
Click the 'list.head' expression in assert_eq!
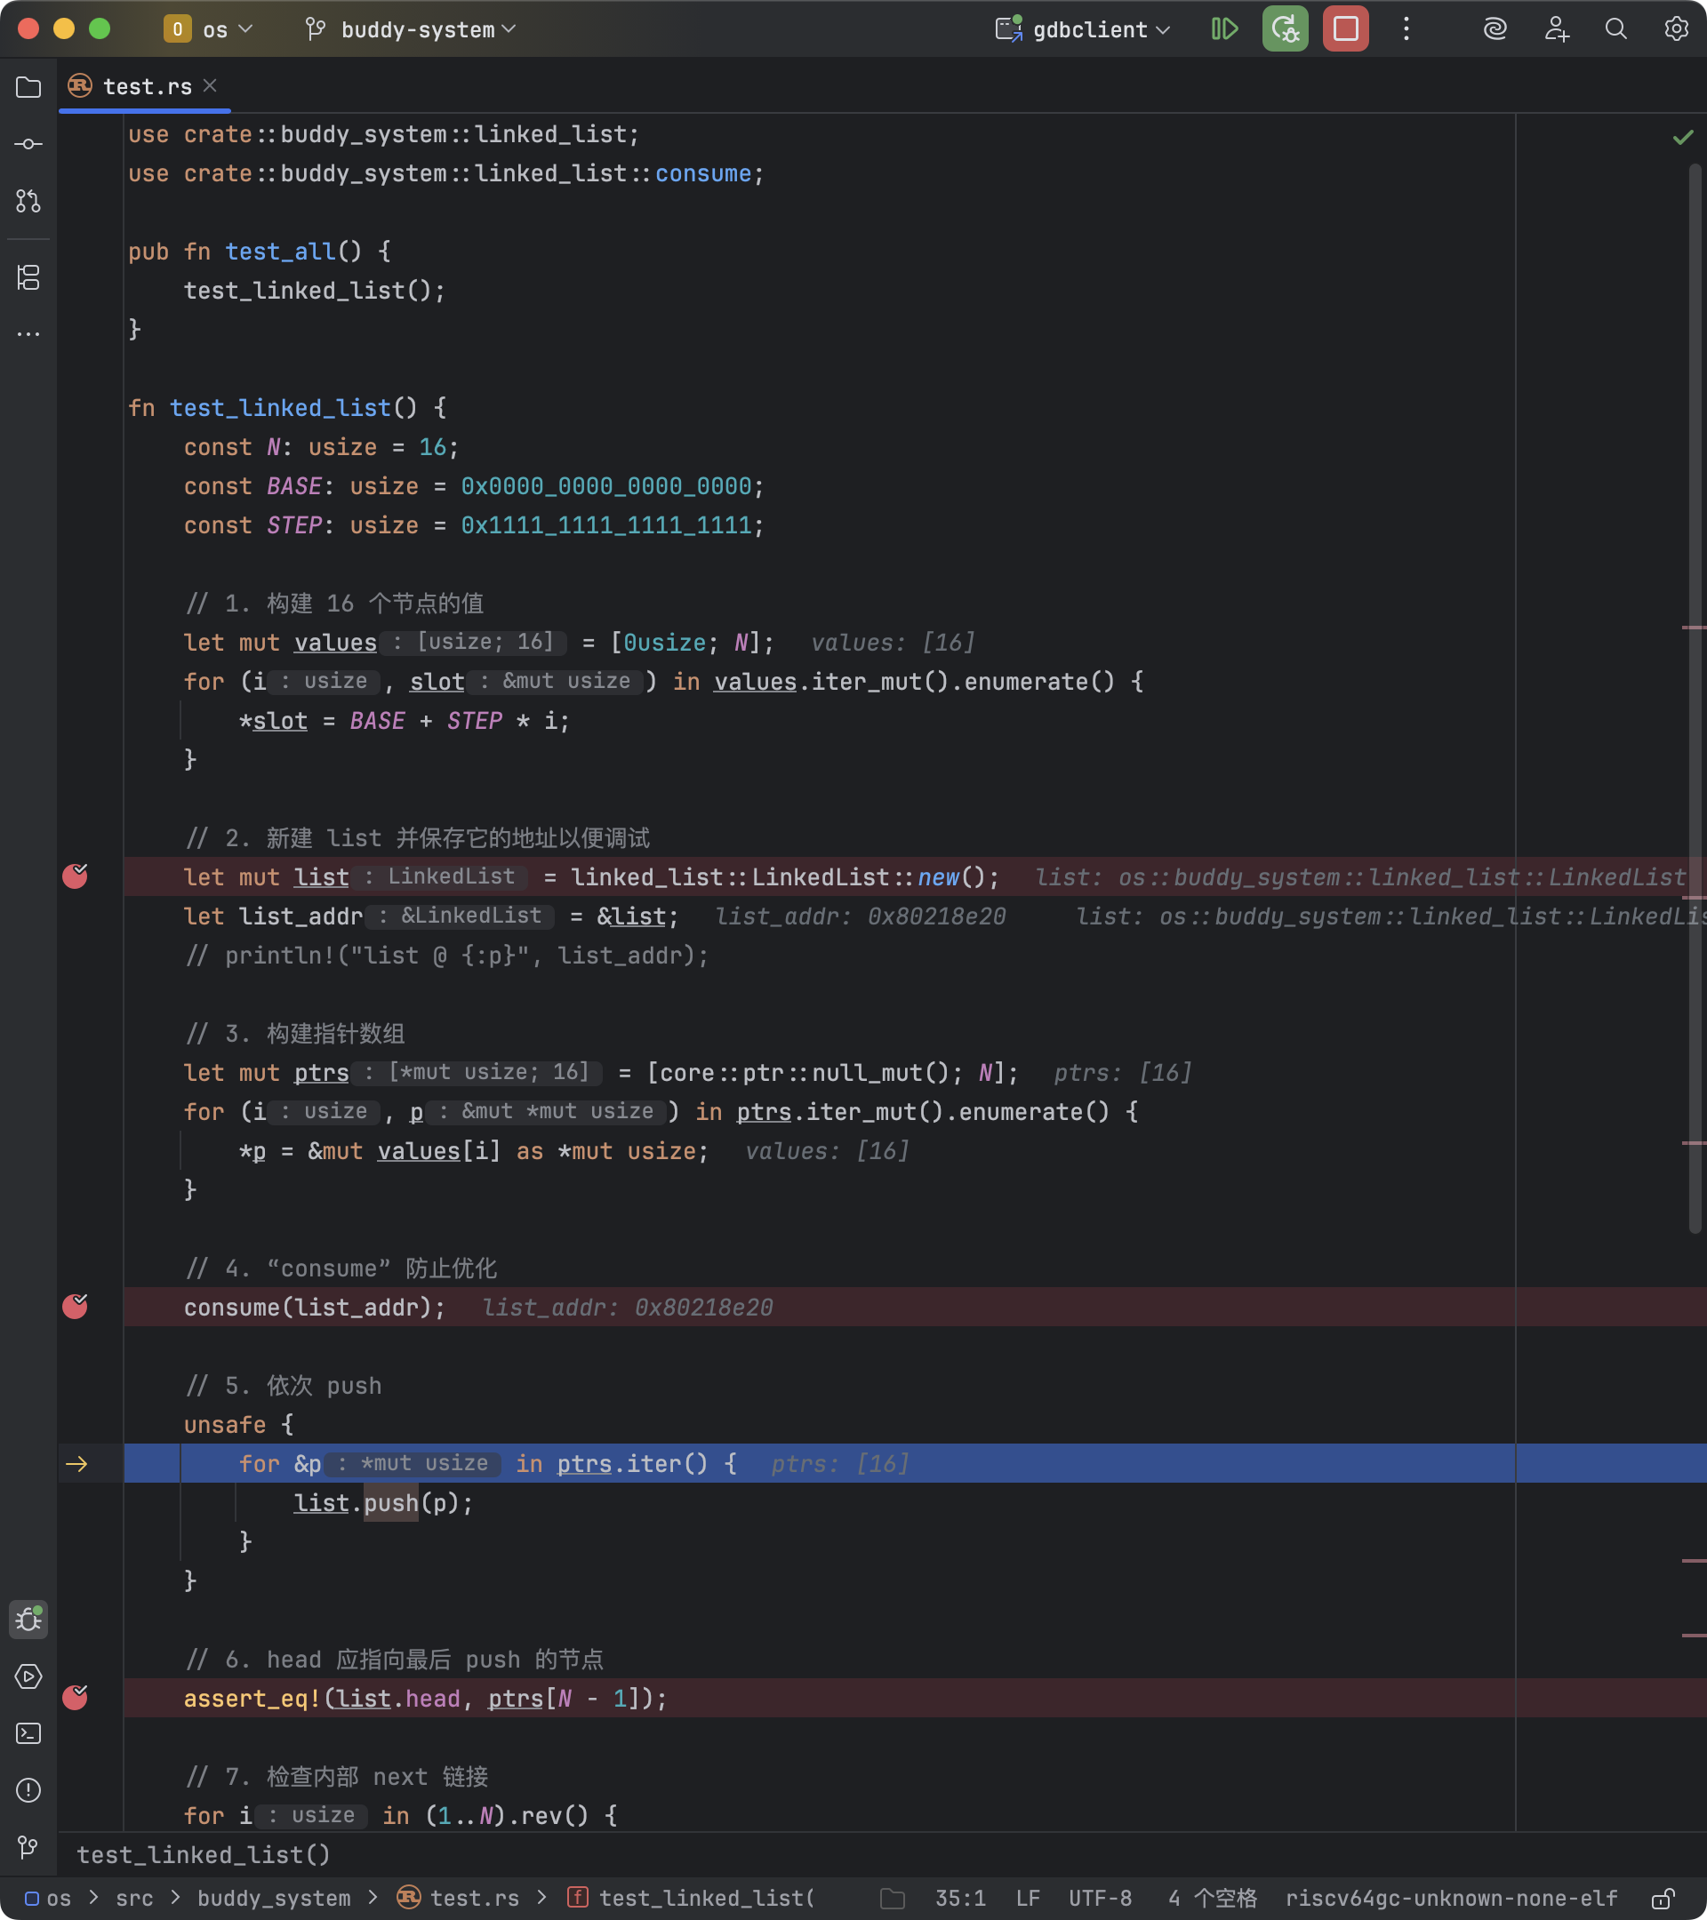(x=398, y=1699)
